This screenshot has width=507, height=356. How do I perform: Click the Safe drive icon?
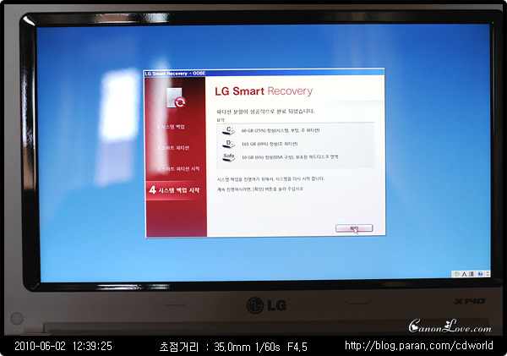pos(229,157)
